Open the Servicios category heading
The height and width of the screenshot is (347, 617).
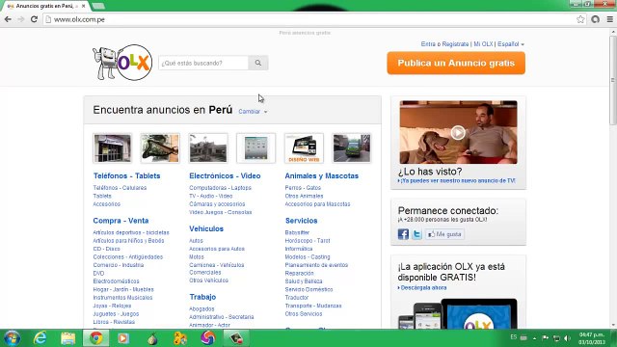click(301, 221)
